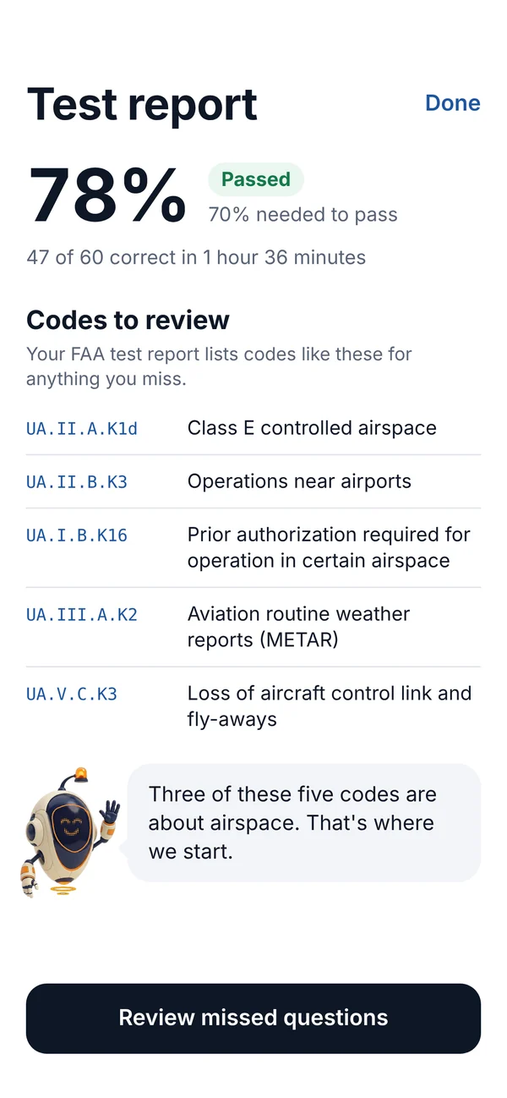Tap the robot's speech bubble message

[304, 823]
